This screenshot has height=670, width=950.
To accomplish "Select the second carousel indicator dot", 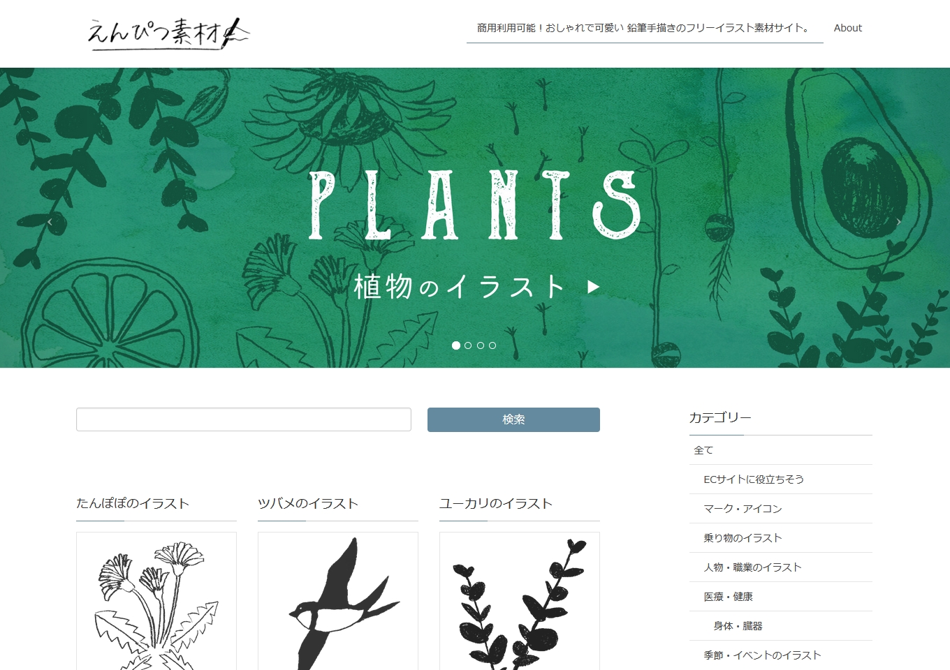I will click(468, 345).
